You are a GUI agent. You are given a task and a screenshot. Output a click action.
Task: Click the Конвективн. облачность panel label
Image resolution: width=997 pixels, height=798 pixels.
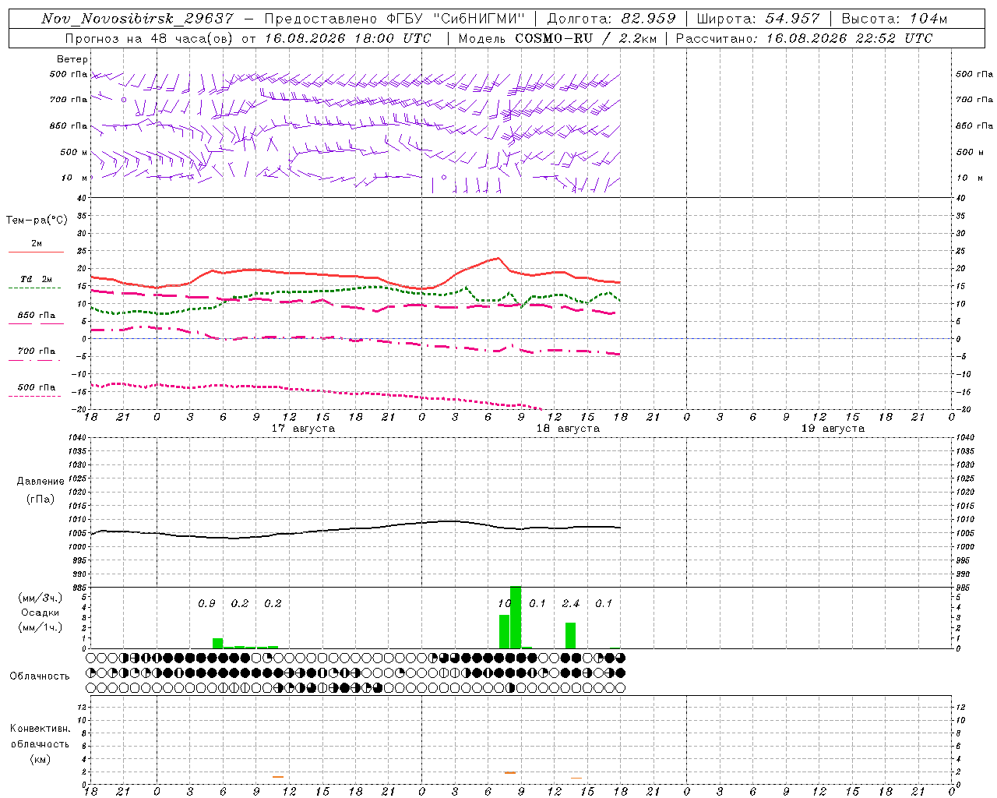pos(40,743)
